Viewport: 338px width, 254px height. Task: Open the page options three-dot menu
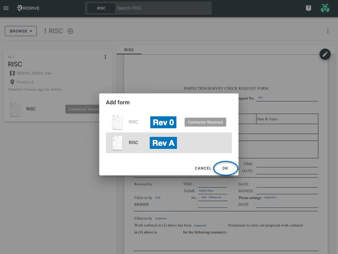(x=328, y=31)
